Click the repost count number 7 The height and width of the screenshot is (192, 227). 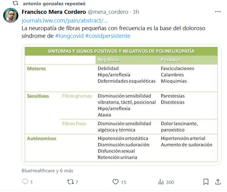click(77, 182)
